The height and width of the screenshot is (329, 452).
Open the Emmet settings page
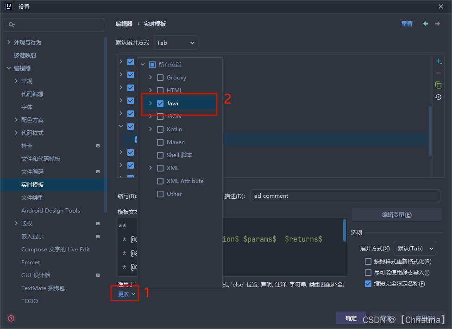31,262
